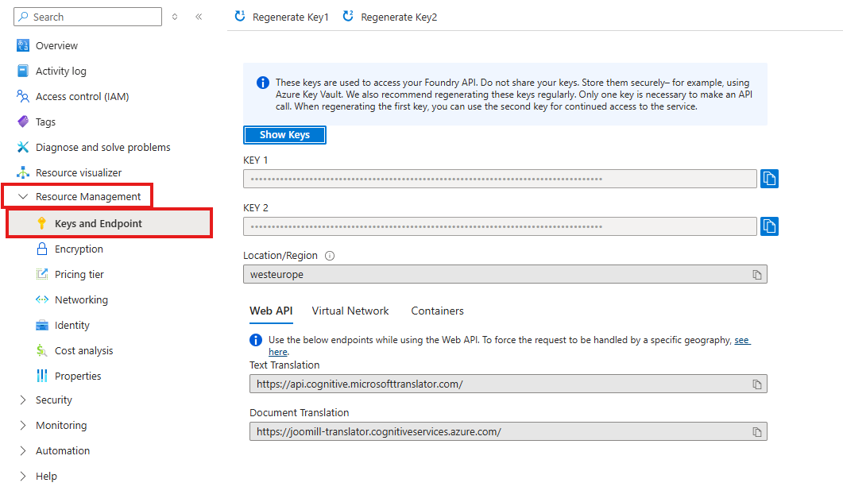Click the Identity briefcase icon
This screenshot has width=843, height=502.
coord(42,325)
